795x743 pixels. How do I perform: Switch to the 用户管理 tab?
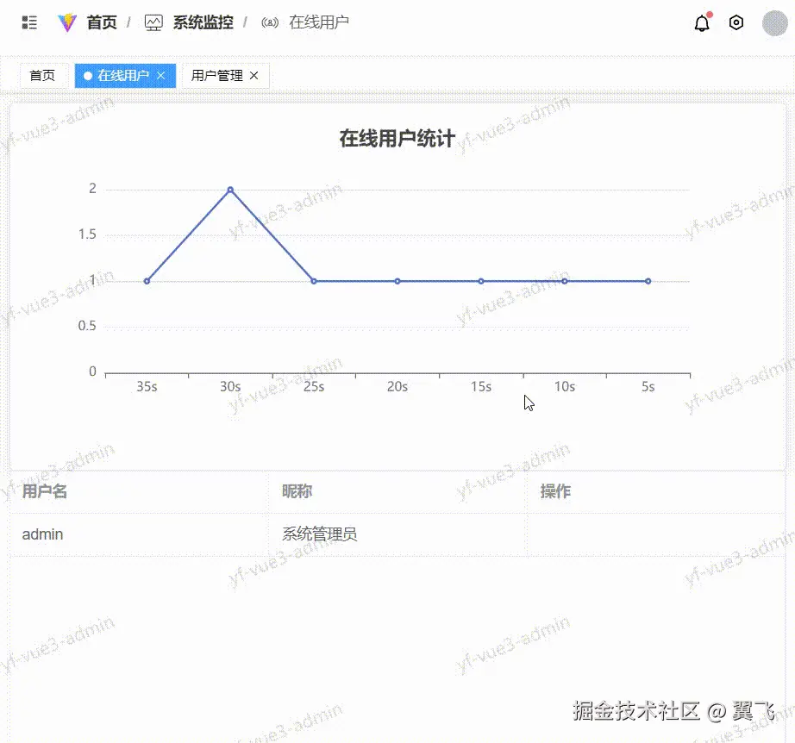pyautogui.click(x=217, y=76)
